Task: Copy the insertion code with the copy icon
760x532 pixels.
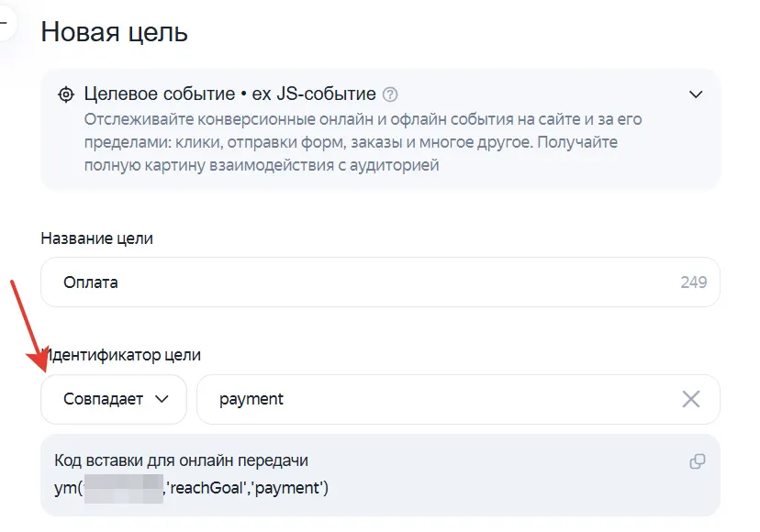Action: (x=697, y=461)
